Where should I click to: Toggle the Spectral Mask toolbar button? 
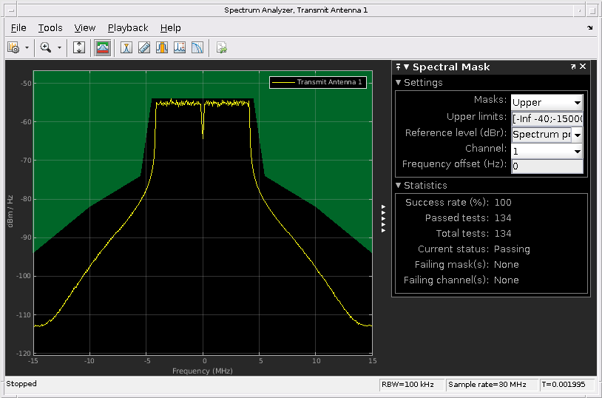(x=103, y=47)
